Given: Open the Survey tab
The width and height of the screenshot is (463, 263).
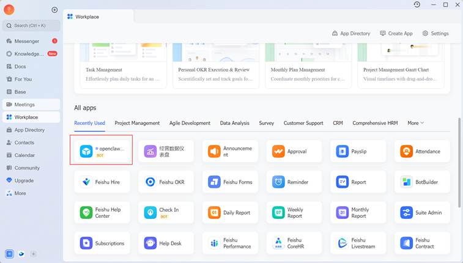Looking at the screenshot, I should (266, 123).
